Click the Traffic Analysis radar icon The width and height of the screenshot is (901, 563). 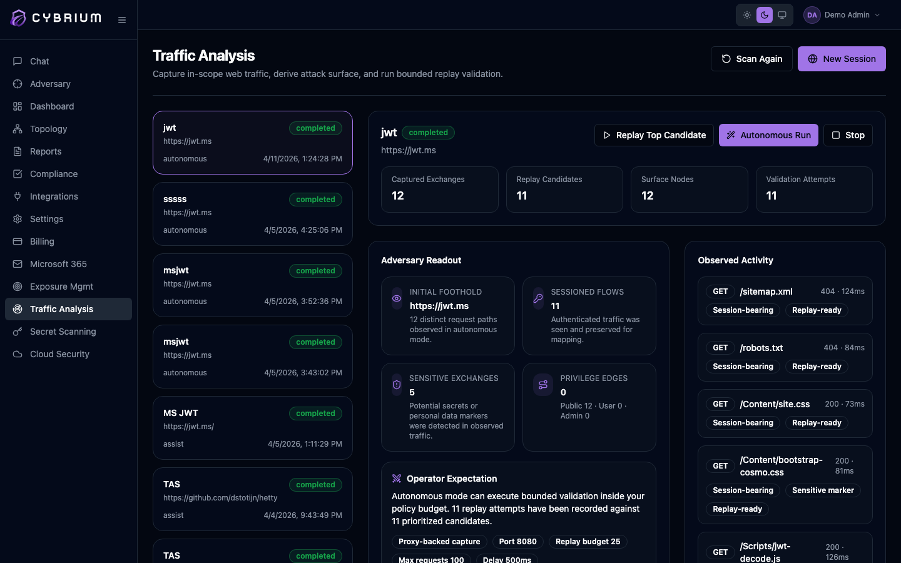point(18,309)
